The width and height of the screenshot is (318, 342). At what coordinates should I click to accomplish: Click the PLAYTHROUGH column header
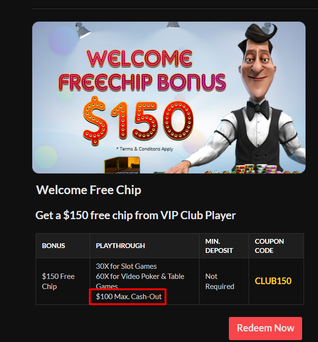coord(120,246)
